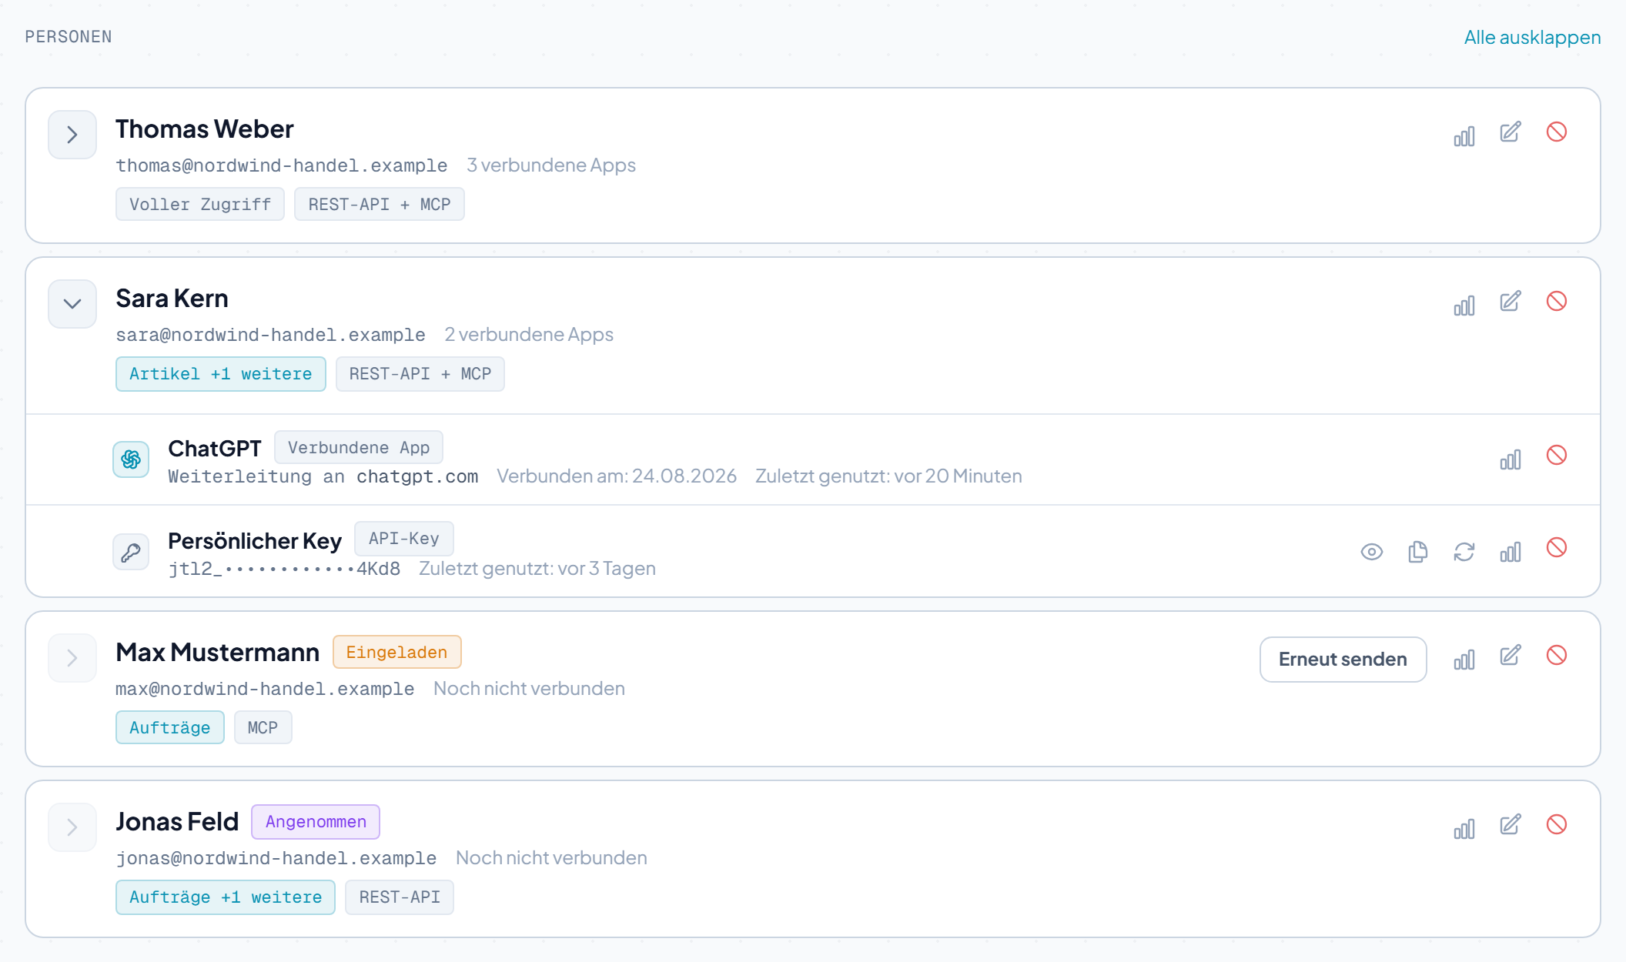Show usage stats for ChatGPT connected app
The image size is (1626, 962).
click(x=1510, y=459)
